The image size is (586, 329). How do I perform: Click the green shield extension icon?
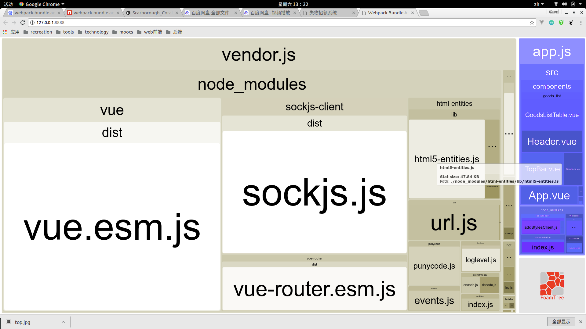(x=561, y=23)
